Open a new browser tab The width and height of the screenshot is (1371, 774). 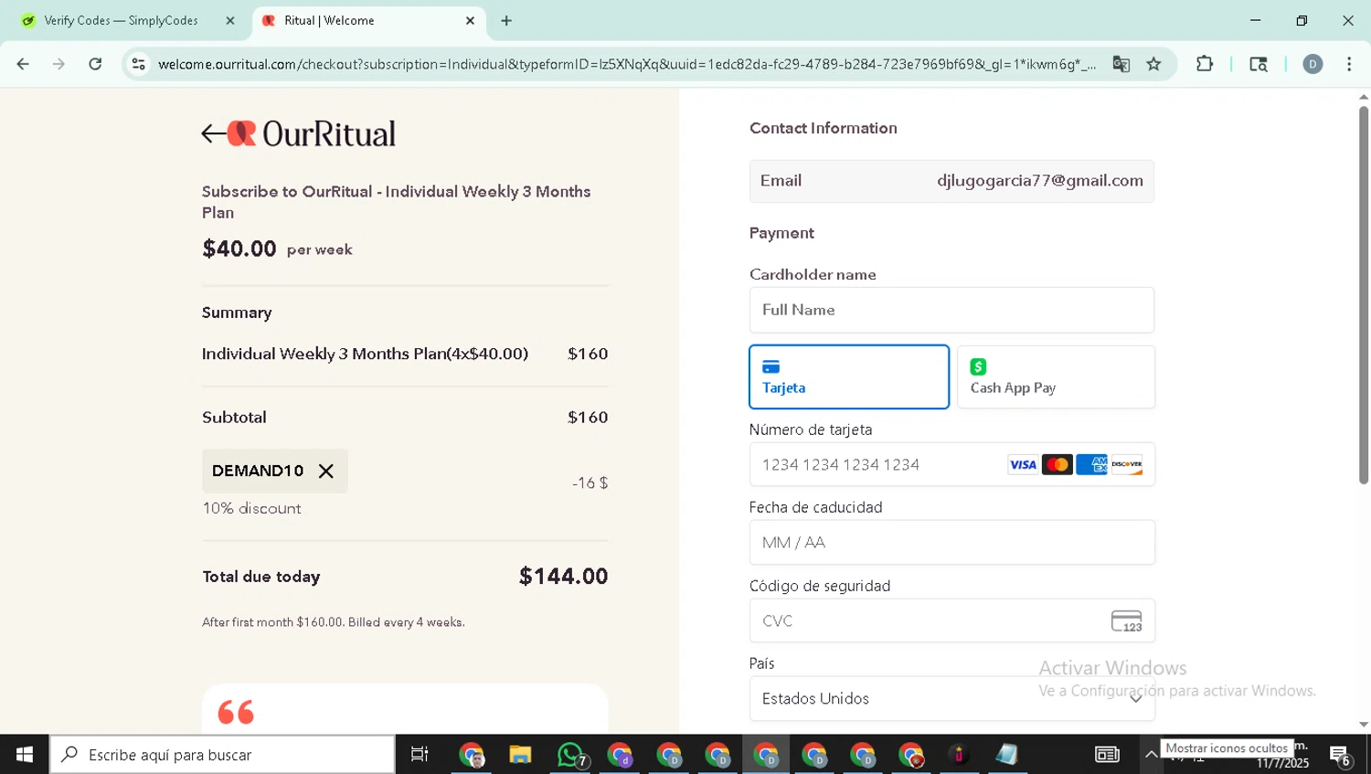click(506, 20)
